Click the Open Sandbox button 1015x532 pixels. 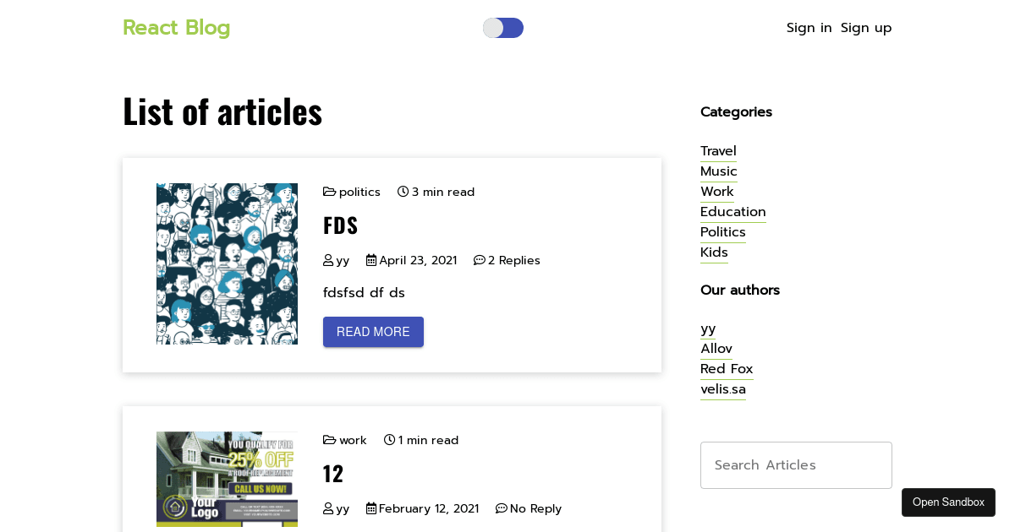click(x=948, y=502)
